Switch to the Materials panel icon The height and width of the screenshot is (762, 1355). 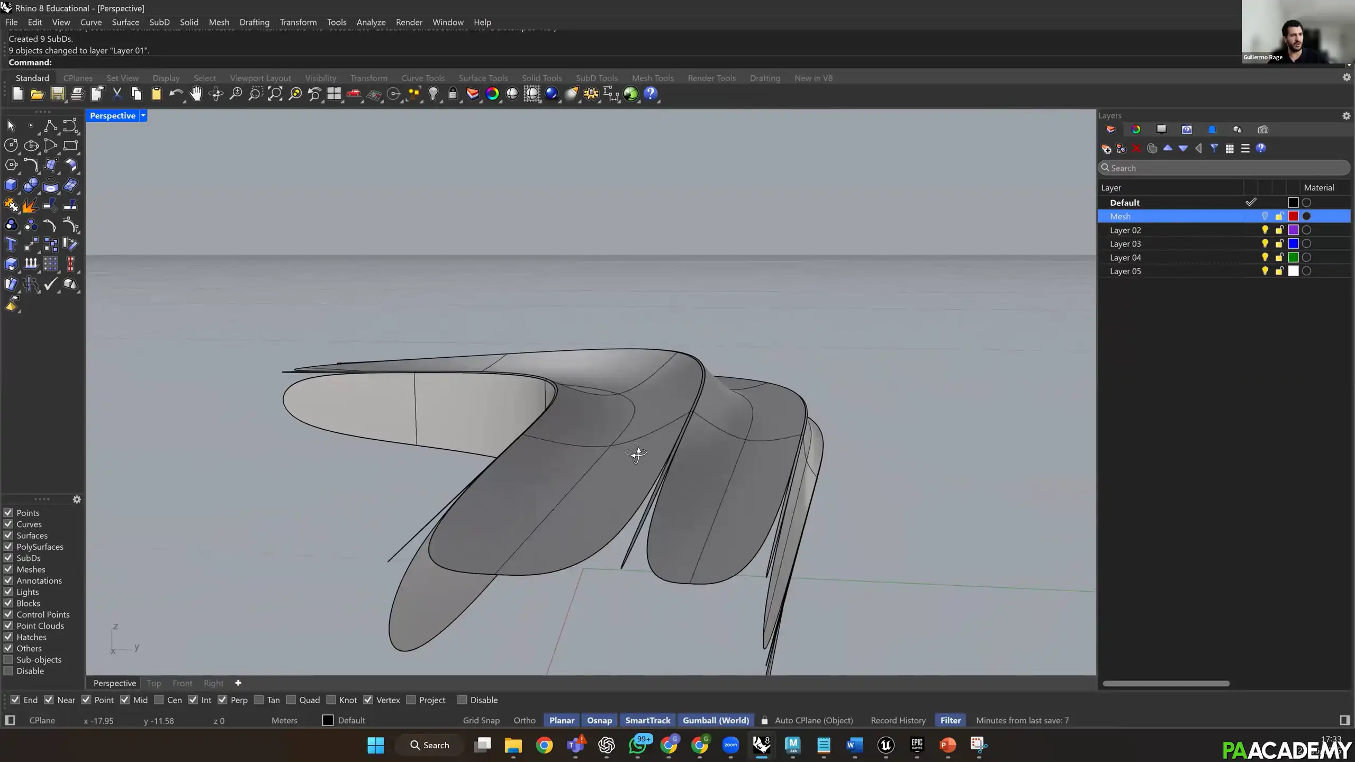(1136, 129)
